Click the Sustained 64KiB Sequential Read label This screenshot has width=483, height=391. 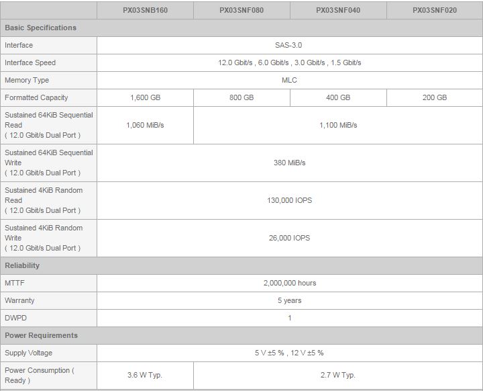49,125
